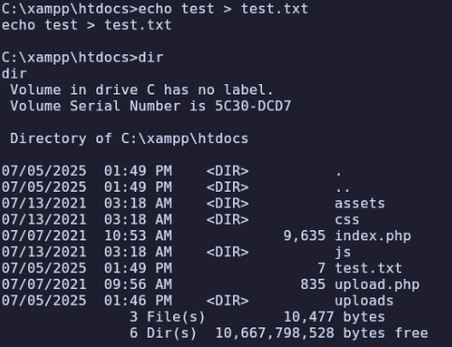
Task: Click the 9,635 file size value
Action: [304, 236]
